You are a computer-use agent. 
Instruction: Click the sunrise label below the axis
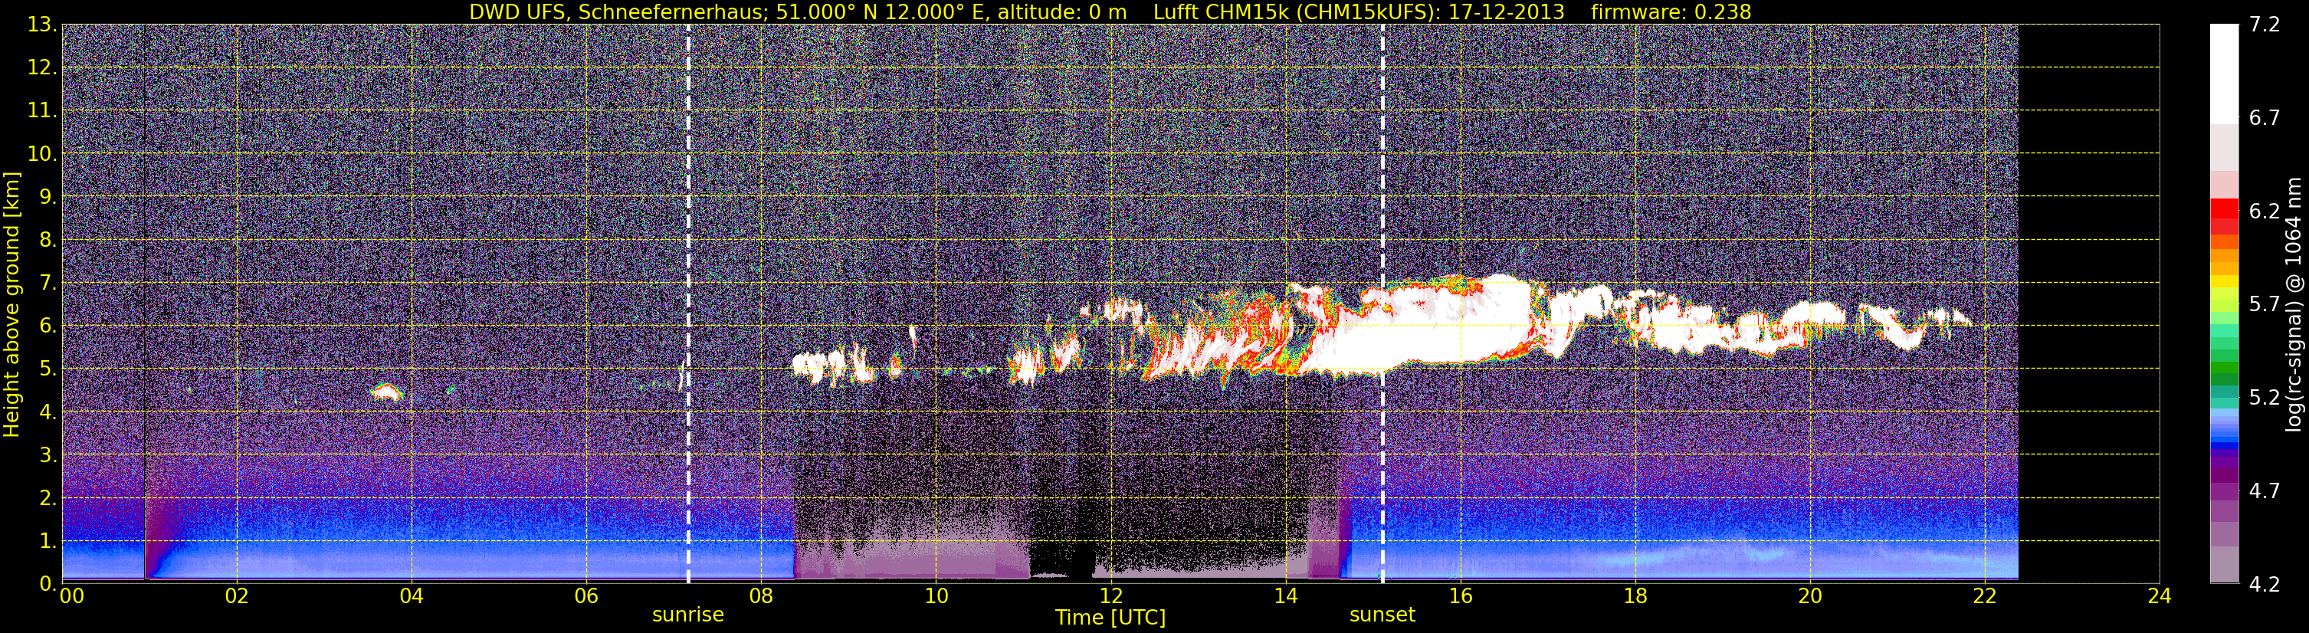coord(687,615)
